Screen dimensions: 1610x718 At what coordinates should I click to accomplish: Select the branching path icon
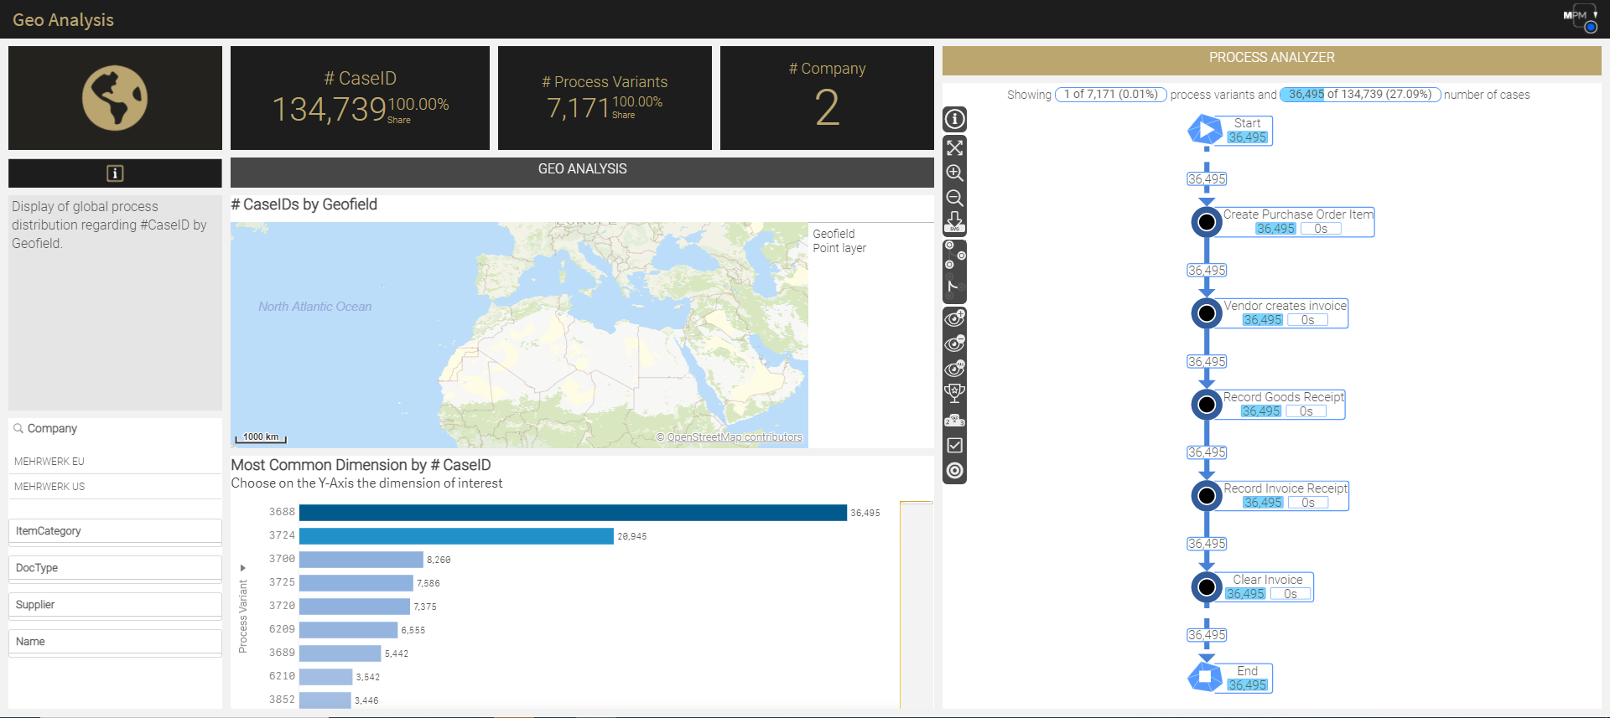954,287
